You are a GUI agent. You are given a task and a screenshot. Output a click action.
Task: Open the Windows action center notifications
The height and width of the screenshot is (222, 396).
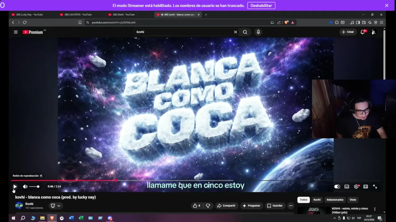tap(380, 218)
